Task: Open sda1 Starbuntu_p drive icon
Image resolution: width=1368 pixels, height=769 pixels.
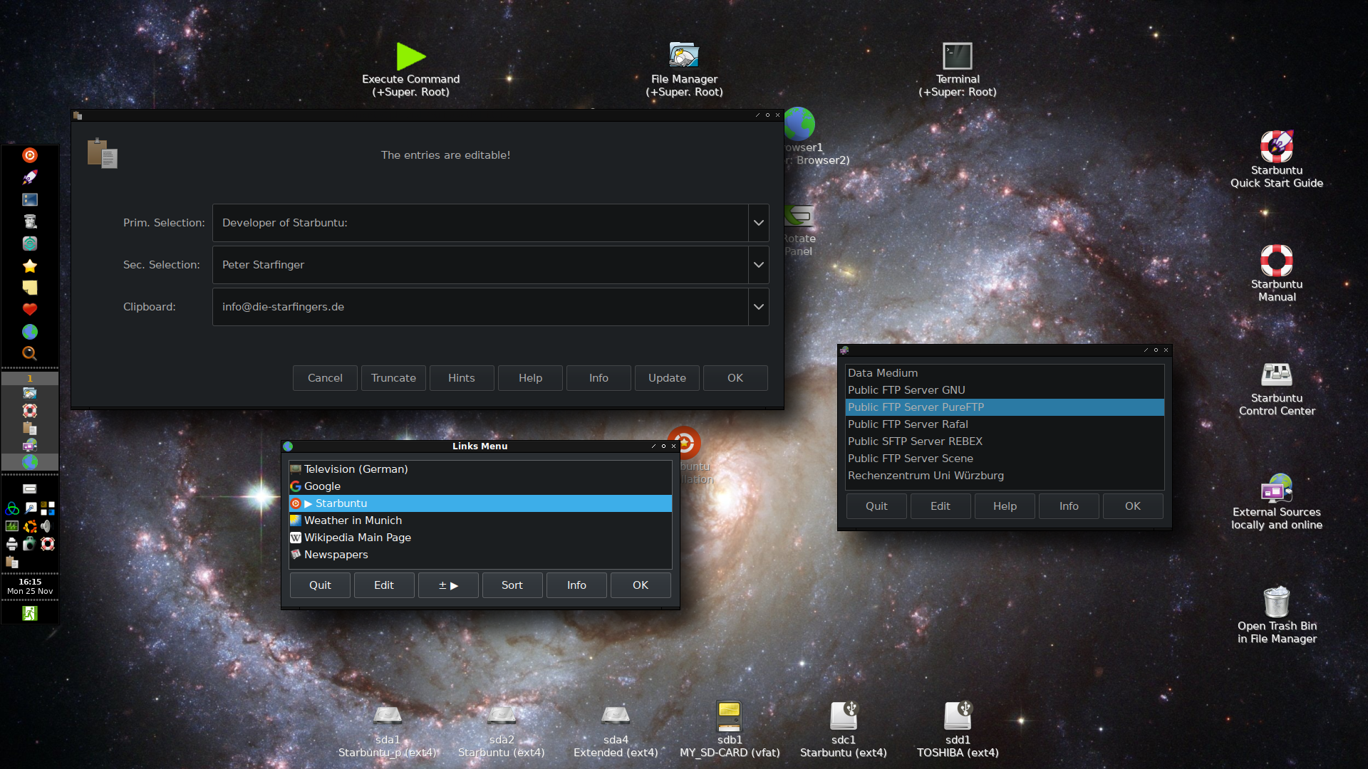Action: 388,716
